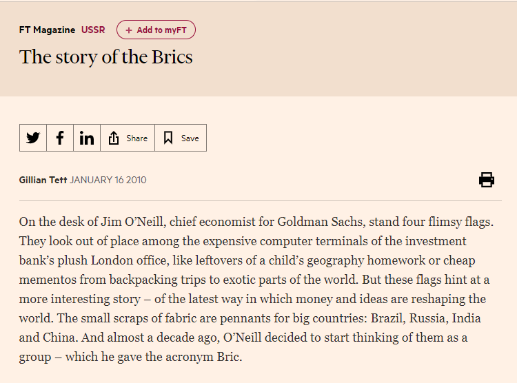The image size is (517, 383).
Task: Print the article using the printer icon
Action: 487,180
